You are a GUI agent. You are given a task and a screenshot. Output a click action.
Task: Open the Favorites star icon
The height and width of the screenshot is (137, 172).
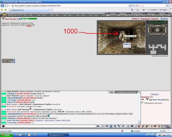pyautogui.click(x=2, y=10)
